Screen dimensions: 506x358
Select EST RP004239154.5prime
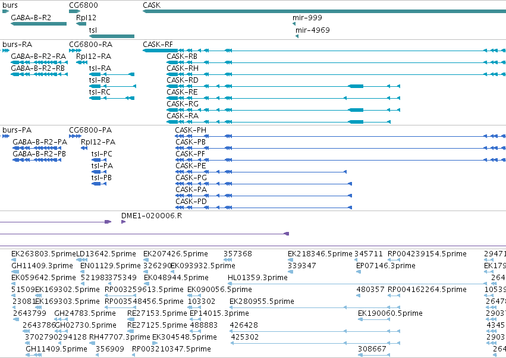pyautogui.click(x=427, y=254)
